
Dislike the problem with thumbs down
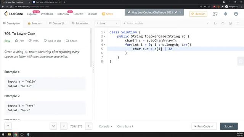point(30,41)
